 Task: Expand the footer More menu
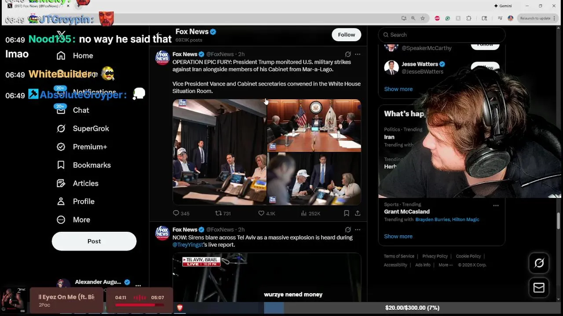click(446, 265)
